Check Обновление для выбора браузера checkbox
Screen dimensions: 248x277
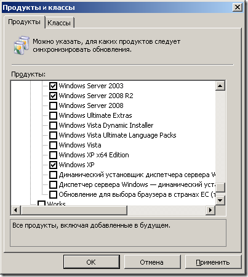pyautogui.click(x=53, y=194)
